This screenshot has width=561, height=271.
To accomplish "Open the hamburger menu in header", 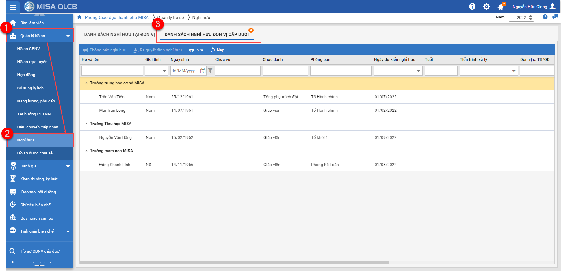I will click(x=13, y=7).
